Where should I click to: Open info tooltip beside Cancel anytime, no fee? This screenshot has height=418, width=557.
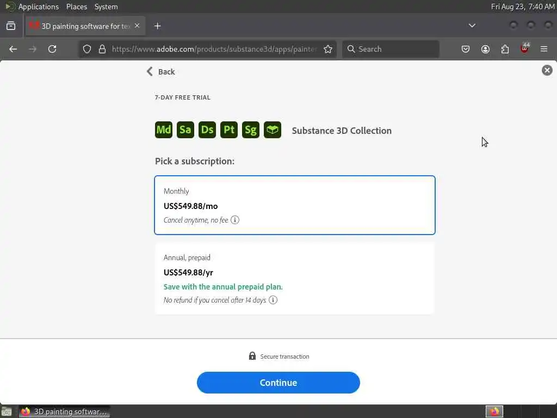click(x=235, y=220)
